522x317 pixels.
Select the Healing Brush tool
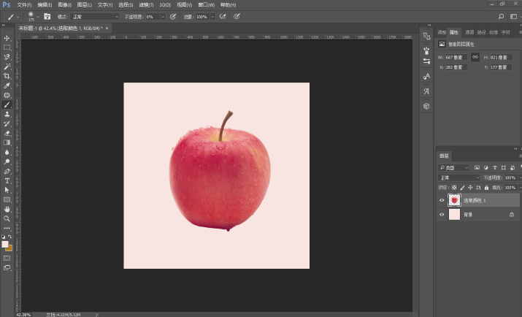tap(7, 95)
